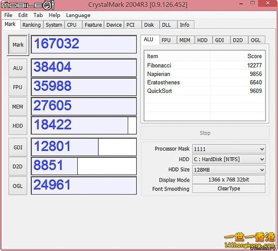Image resolution: width=278 pixels, height=251 pixels.
Task: Switch to the CPU tab
Action: coord(72,25)
